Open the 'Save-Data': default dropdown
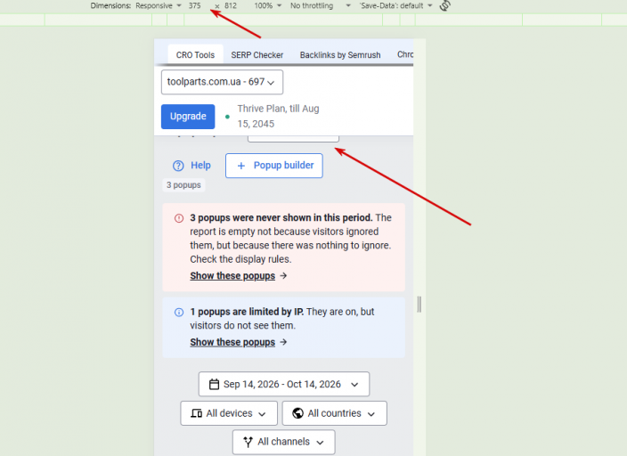This screenshot has height=456, width=627. click(x=395, y=5)
